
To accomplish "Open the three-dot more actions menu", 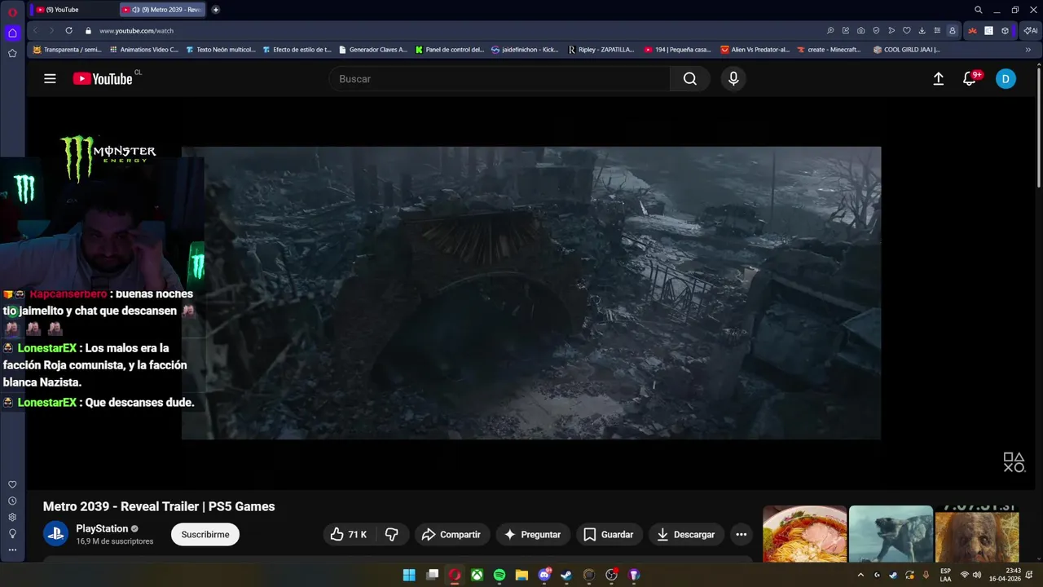I will point(741,535).
